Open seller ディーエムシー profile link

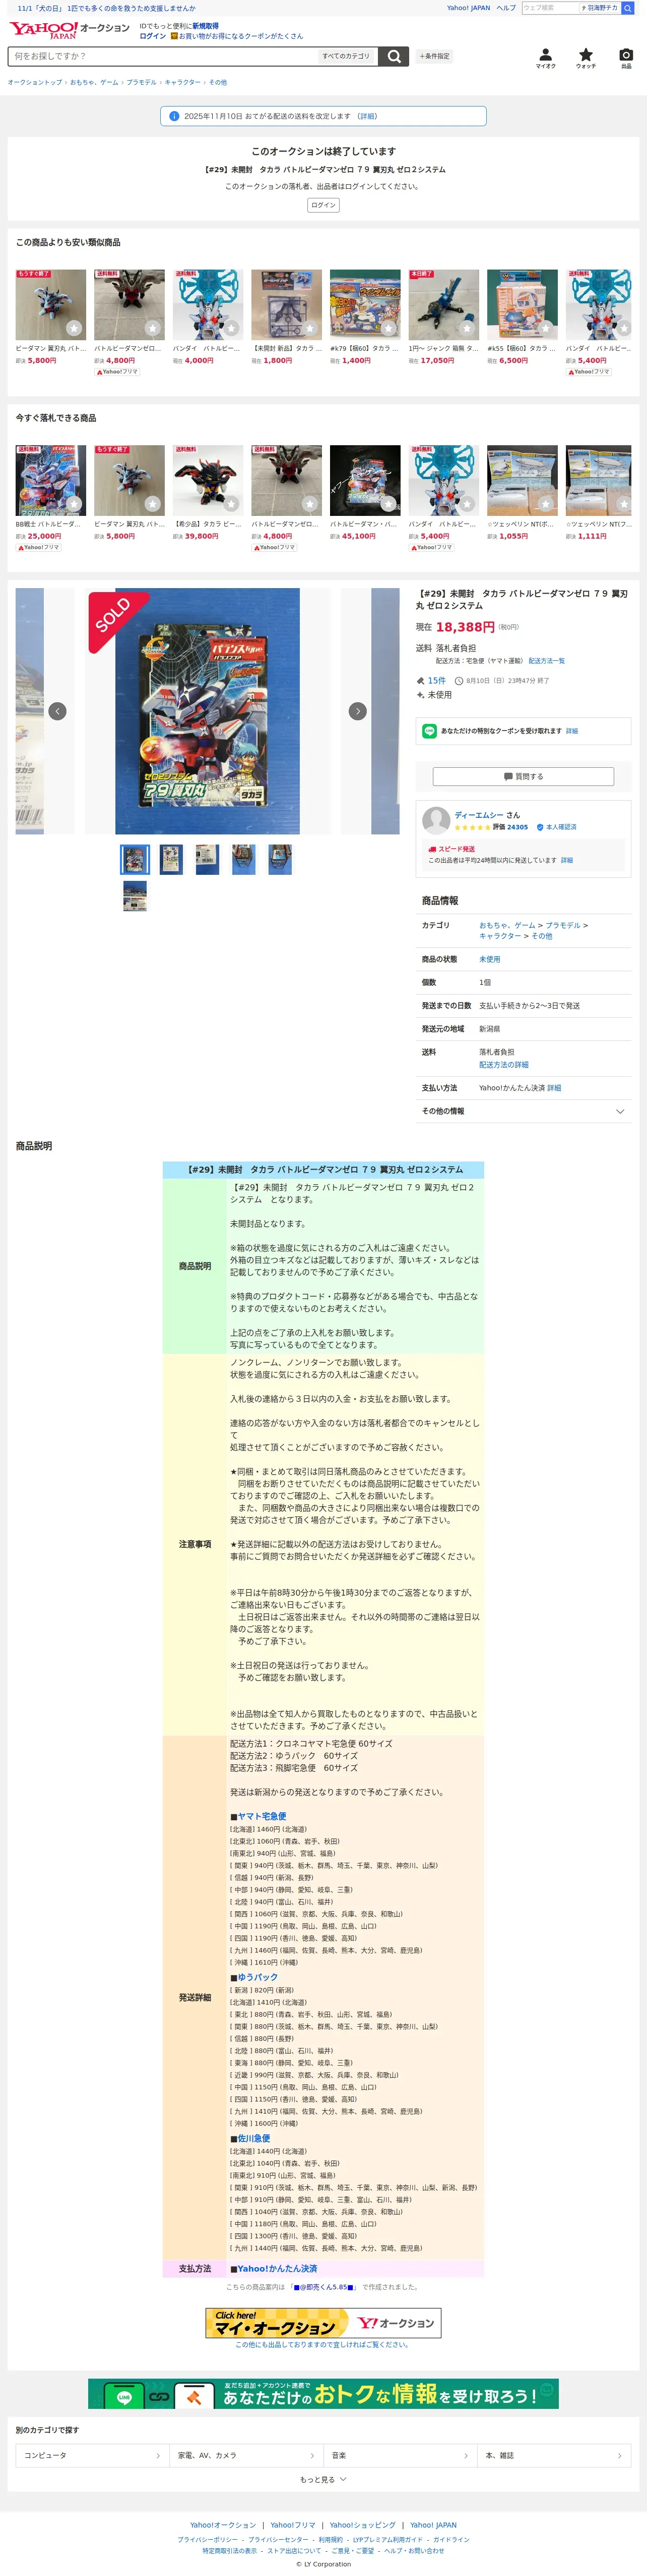479,815
